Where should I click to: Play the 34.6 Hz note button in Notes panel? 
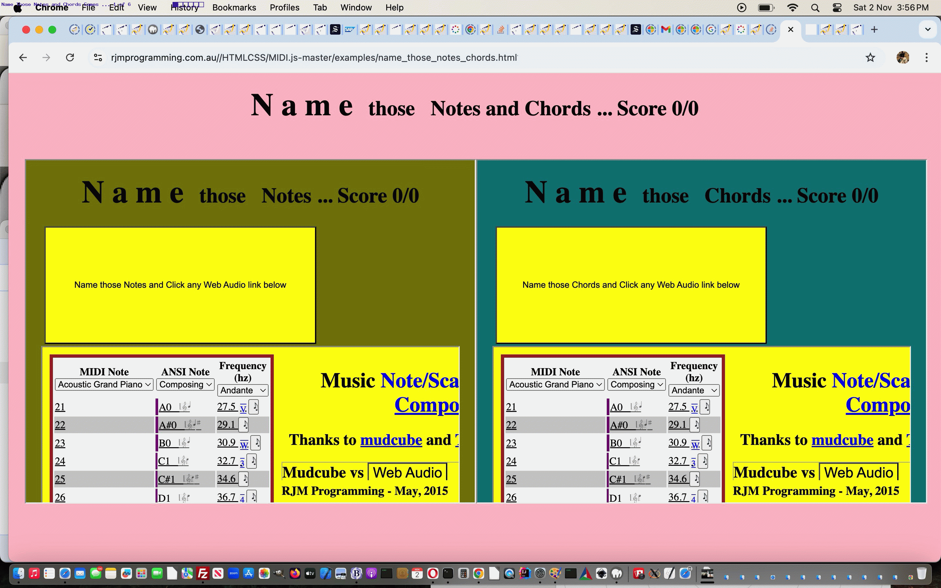point(244,479)
